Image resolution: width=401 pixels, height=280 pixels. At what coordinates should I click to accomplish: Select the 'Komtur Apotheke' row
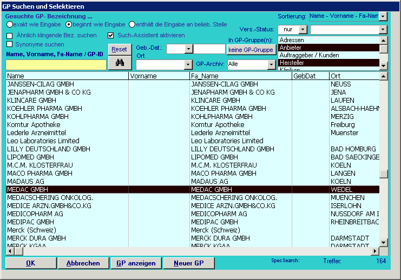click(193, 125)
